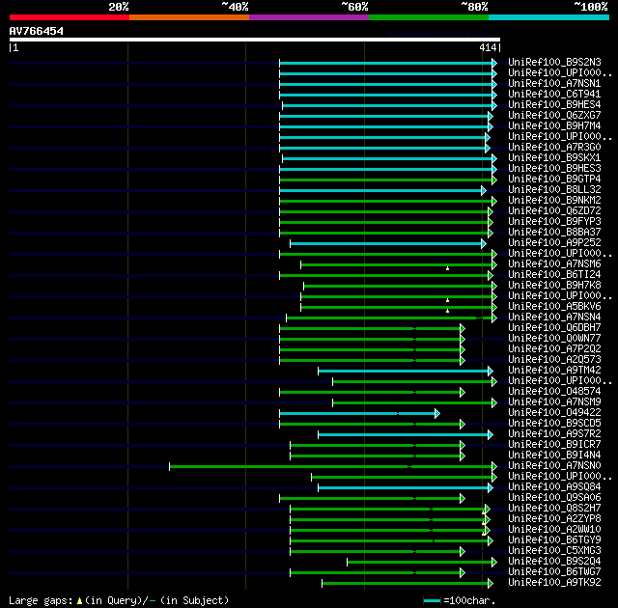Select the white AV766454 query sequence bar
The image size is (618, 608).
(x=255, y=40)
